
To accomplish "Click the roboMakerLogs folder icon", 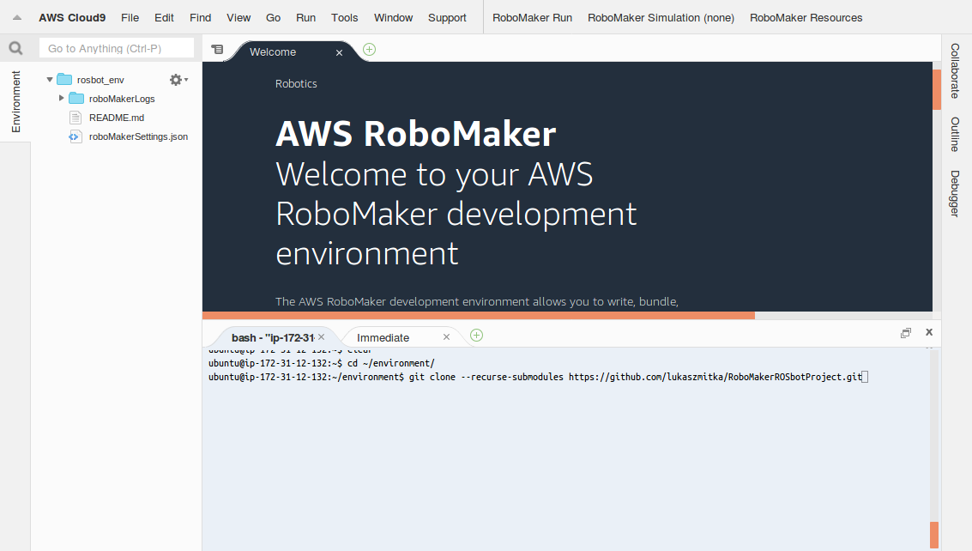I will [76, 98].
